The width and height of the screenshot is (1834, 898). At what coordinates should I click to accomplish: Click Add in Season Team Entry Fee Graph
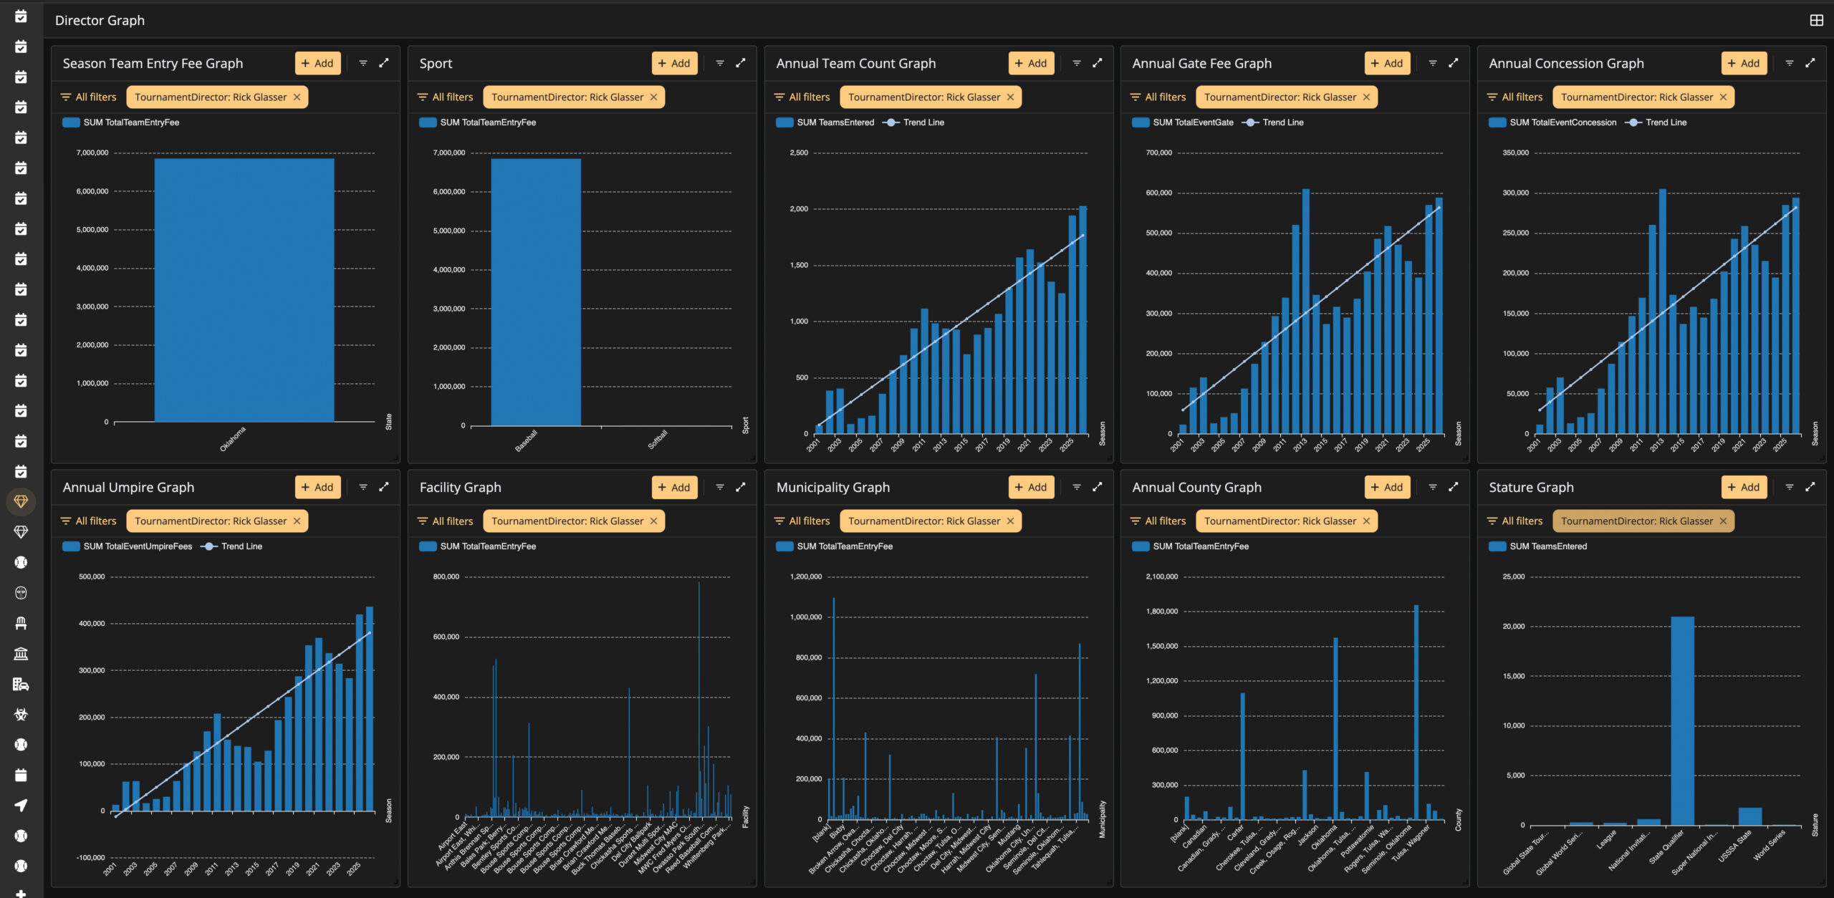[x=317, y=63]
